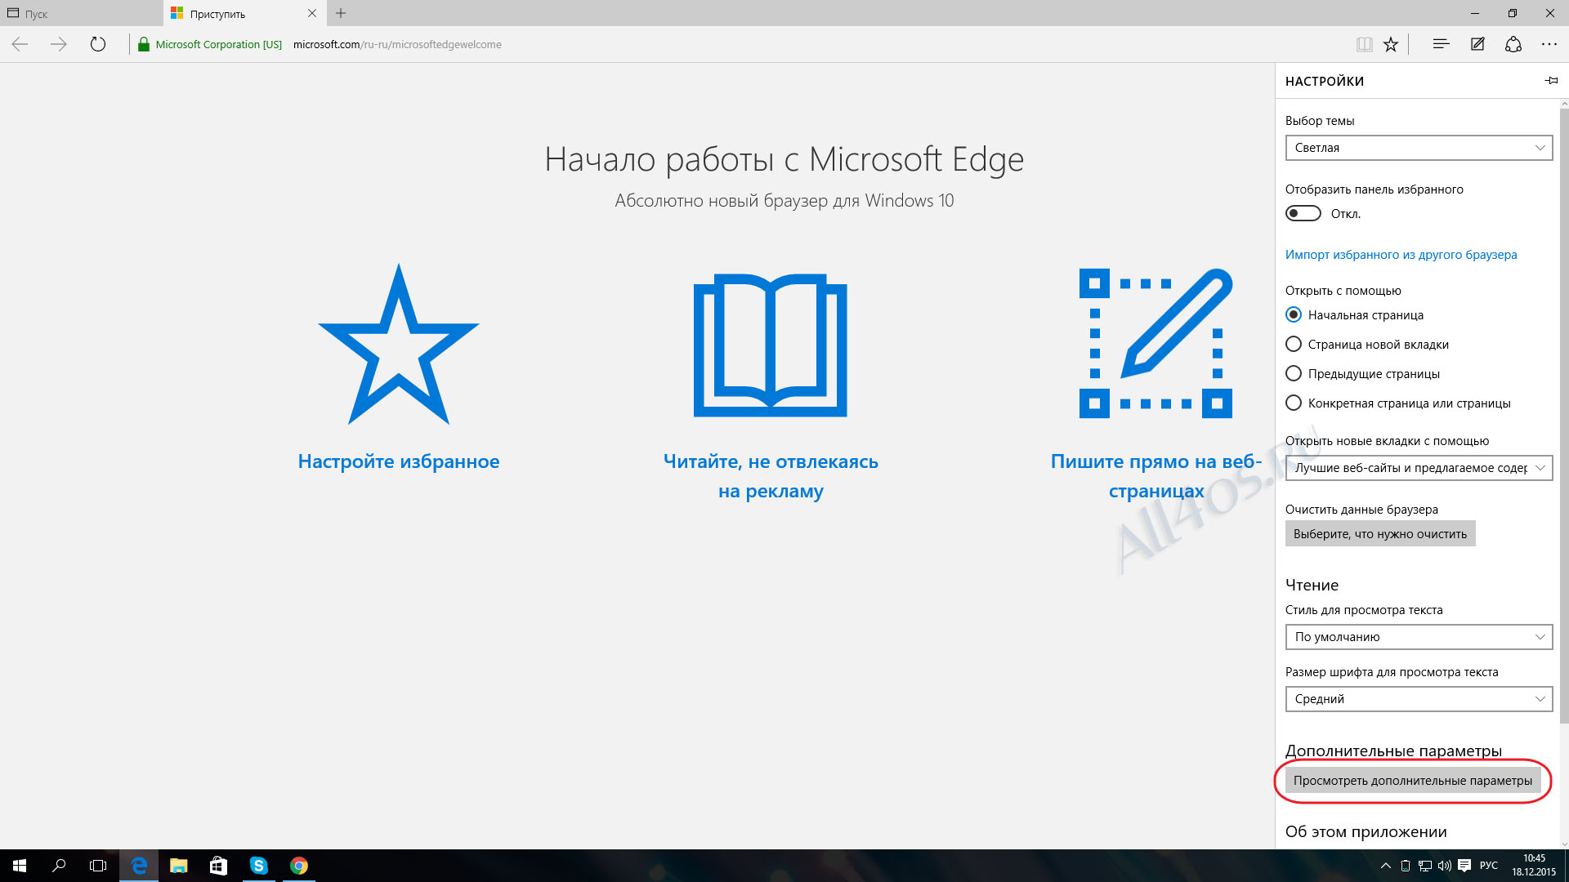Launch Chrome from taskbar

(x=298, y=866)
